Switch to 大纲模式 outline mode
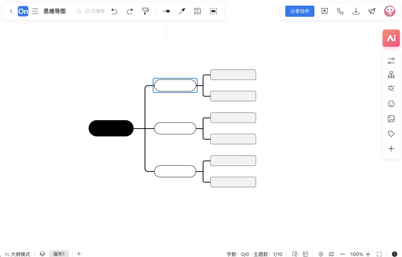Screen dimensions: 402x257 [18, 254]
